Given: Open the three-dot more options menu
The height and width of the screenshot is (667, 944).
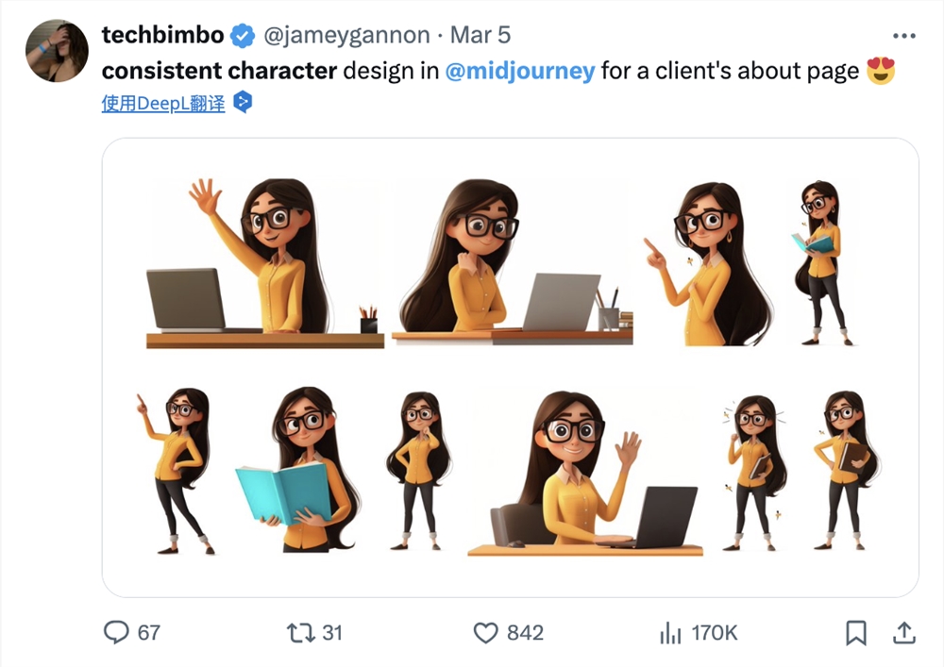Looking at the screenshot, I should click(x=903, y=36).
